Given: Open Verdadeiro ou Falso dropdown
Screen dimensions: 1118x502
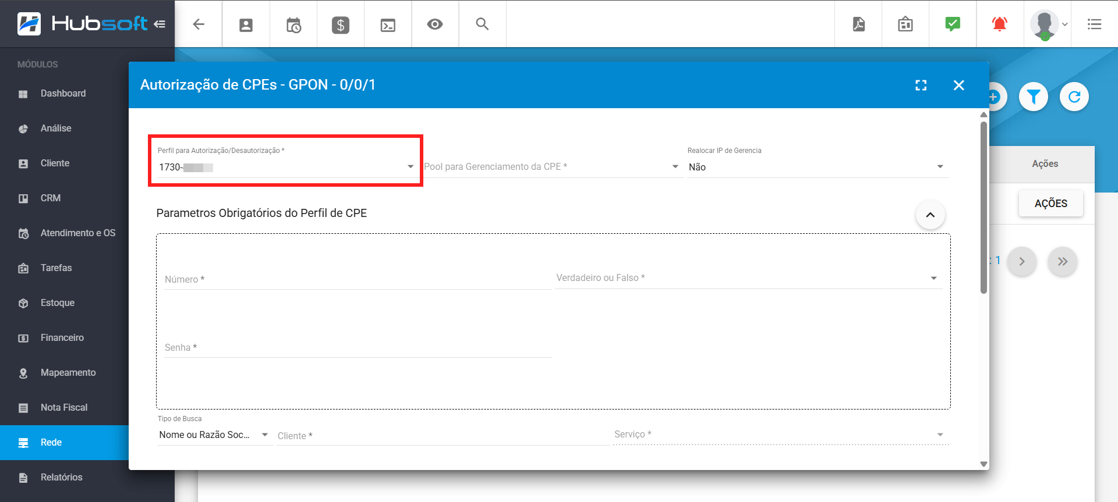Looking at the screenshot, I should coord(748,278).
